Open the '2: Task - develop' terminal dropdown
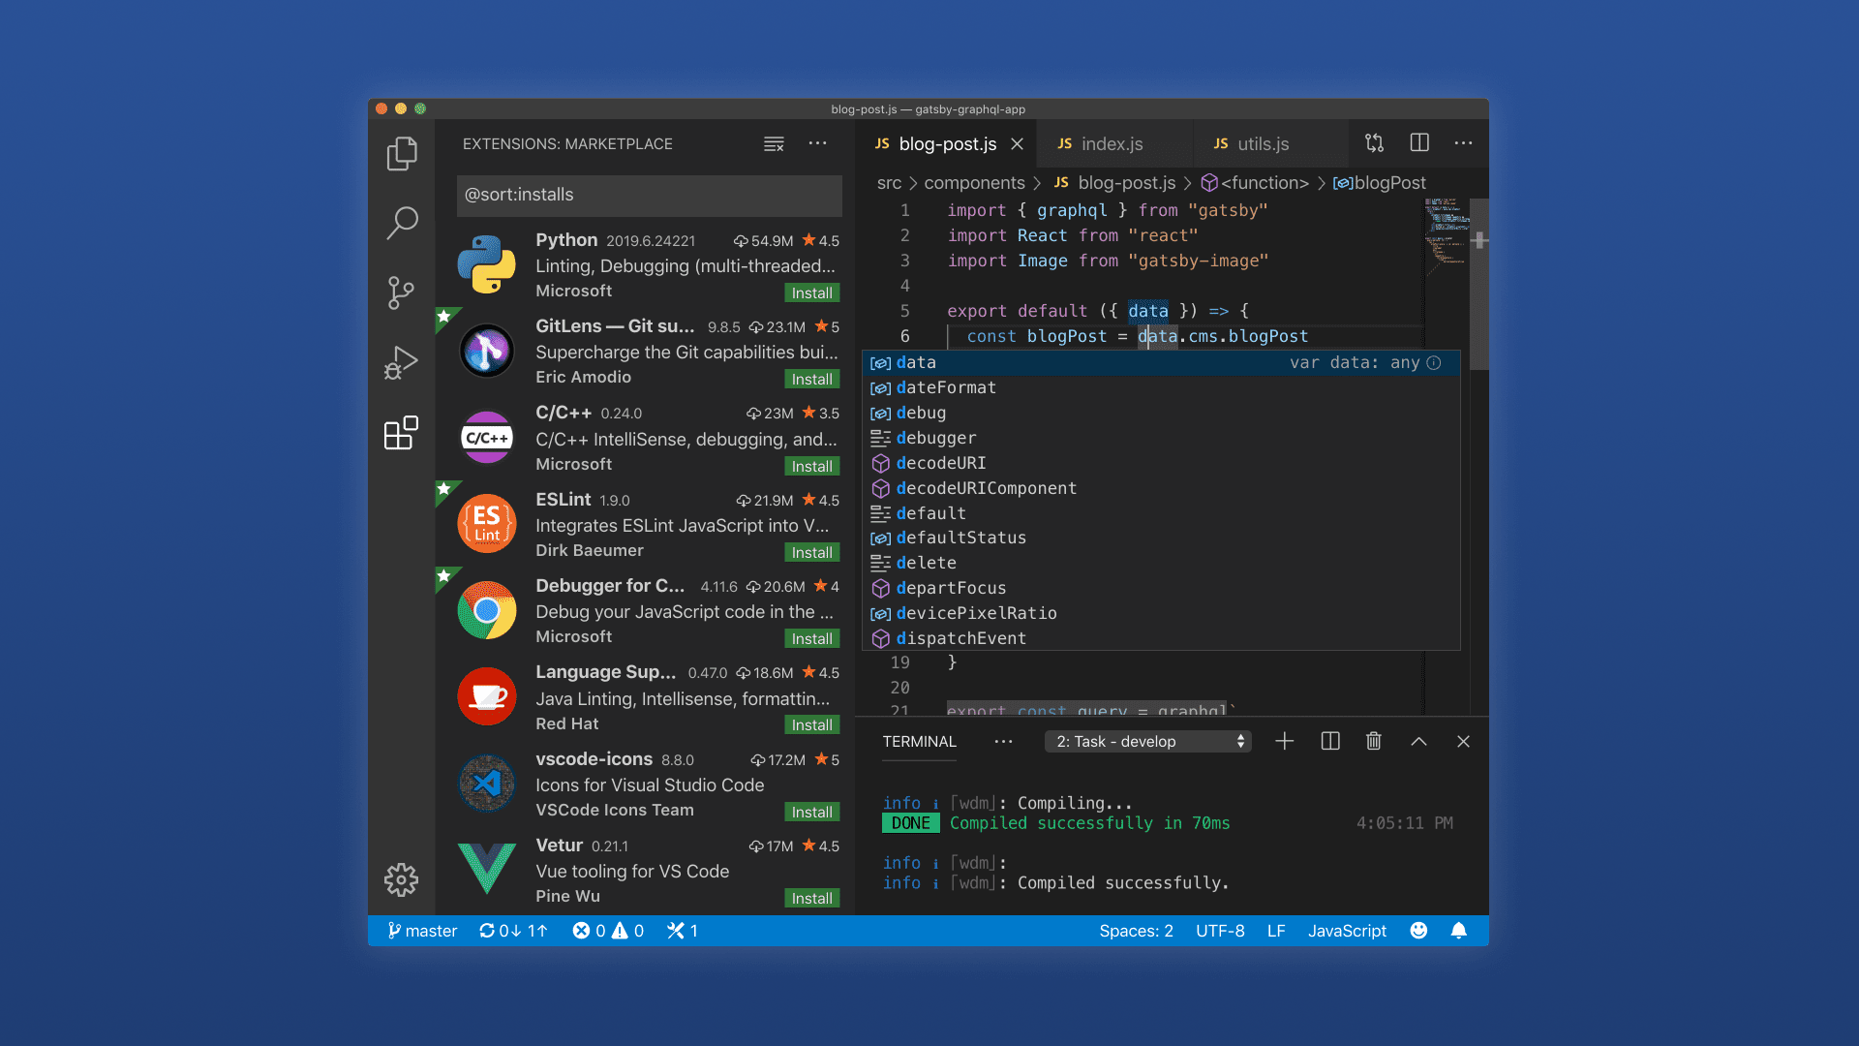The image size is (1859, 1046). 1147,741
